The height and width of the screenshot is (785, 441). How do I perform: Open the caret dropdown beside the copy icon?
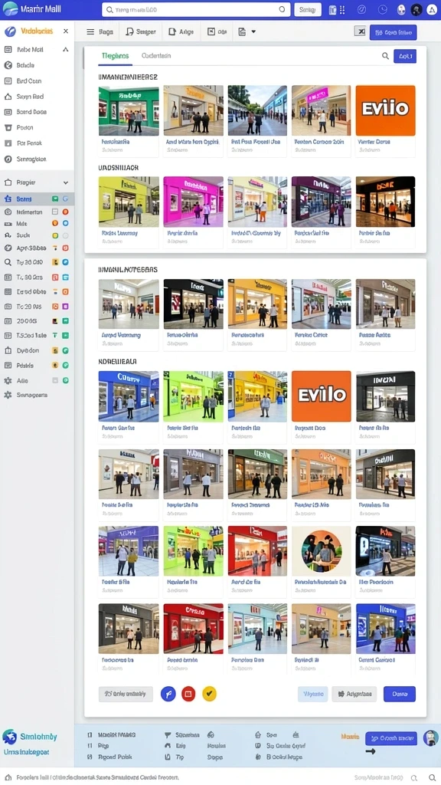click(x=253, y=31)
